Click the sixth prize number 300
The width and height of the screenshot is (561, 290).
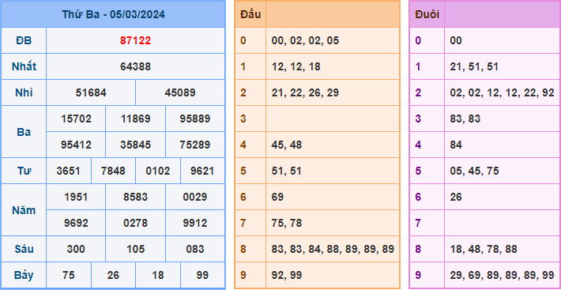click(x=76, y=249)
